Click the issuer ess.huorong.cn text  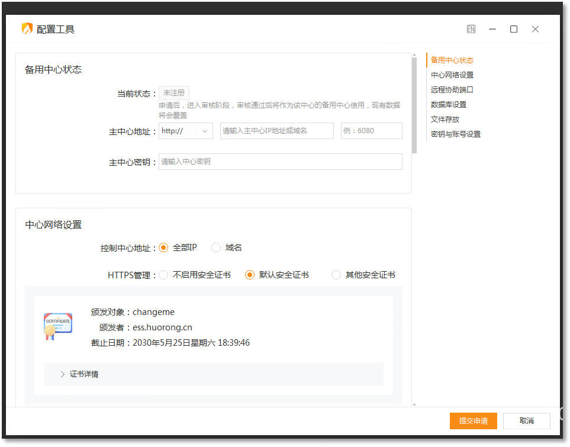[x=162, y=328]
